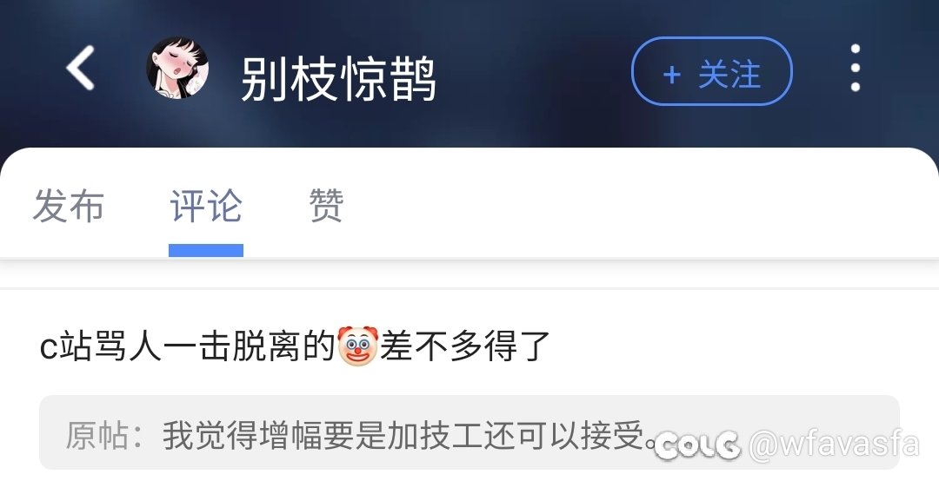Viewport: 939px width, 481px height.
Task: Tap the 差不多得了 text after emoji
Action: pyautogui.click(x=464, y=346)
